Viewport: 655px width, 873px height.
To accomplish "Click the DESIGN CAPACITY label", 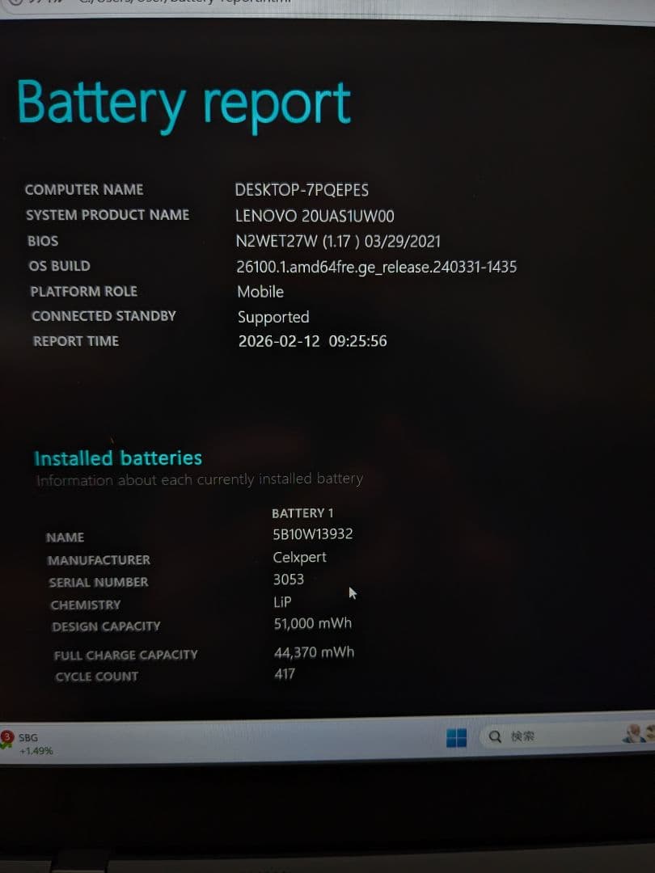I will [106, 626].
